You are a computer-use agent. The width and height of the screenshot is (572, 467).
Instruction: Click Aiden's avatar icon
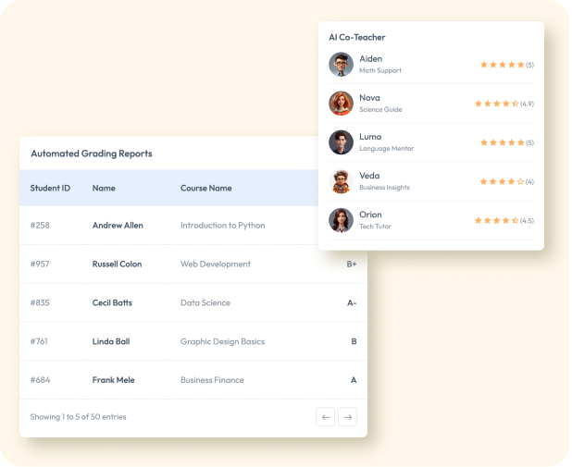point(341,65)
